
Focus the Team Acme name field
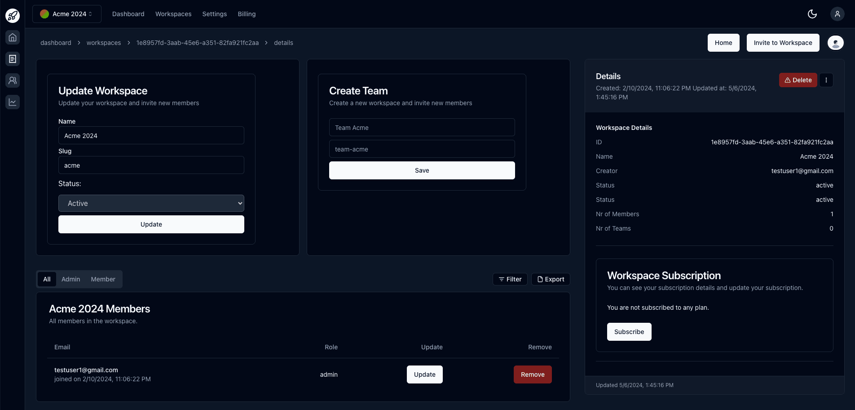click(422, 127)
